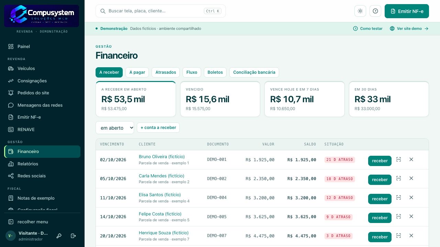The height and width of the screenshot is (247, 440).
Task: Open Mensagens das redes in the sidebar
Action: coord(42,105)
